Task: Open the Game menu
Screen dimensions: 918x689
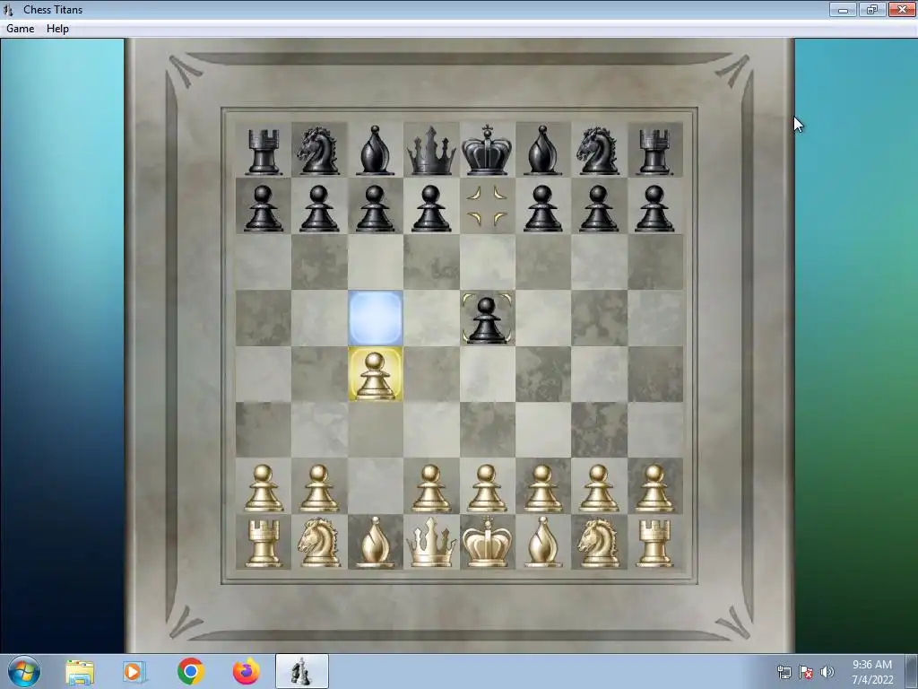Action: (x=20, y=29)
